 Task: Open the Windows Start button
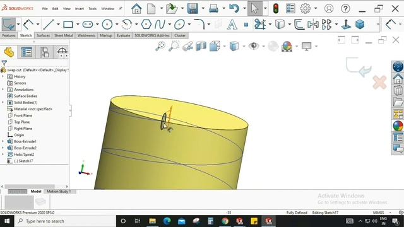(x=7, y=221)
